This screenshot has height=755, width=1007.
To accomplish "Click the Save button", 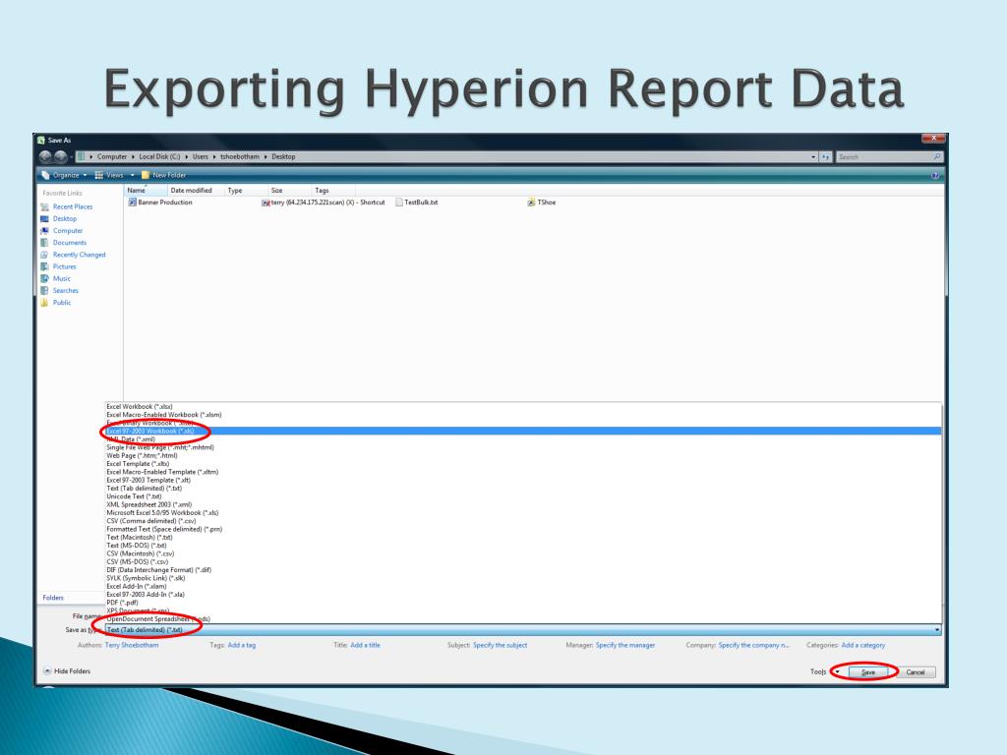I will click(x=868, y=672).
